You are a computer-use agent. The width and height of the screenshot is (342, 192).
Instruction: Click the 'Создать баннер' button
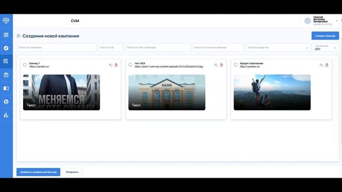coord(325,36)
